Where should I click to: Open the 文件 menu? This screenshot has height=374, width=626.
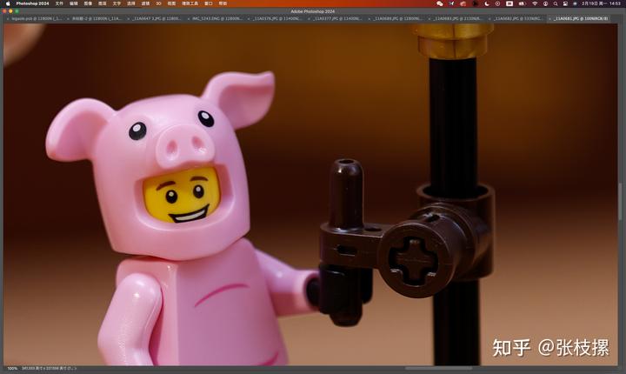point(59,3)
